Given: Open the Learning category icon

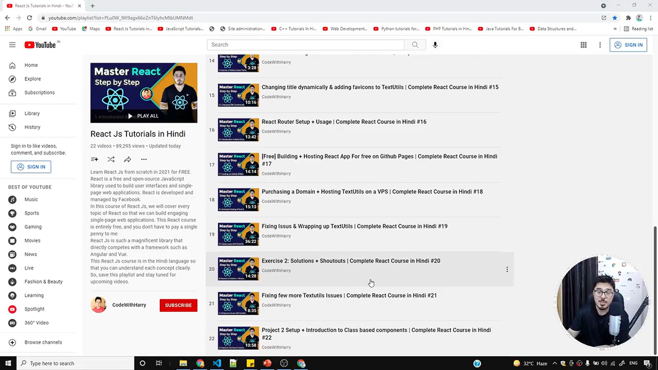Looking at the screenshot, I should click(x=12, y=295).
